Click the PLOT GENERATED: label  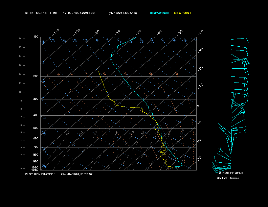[x=40, y=174]
